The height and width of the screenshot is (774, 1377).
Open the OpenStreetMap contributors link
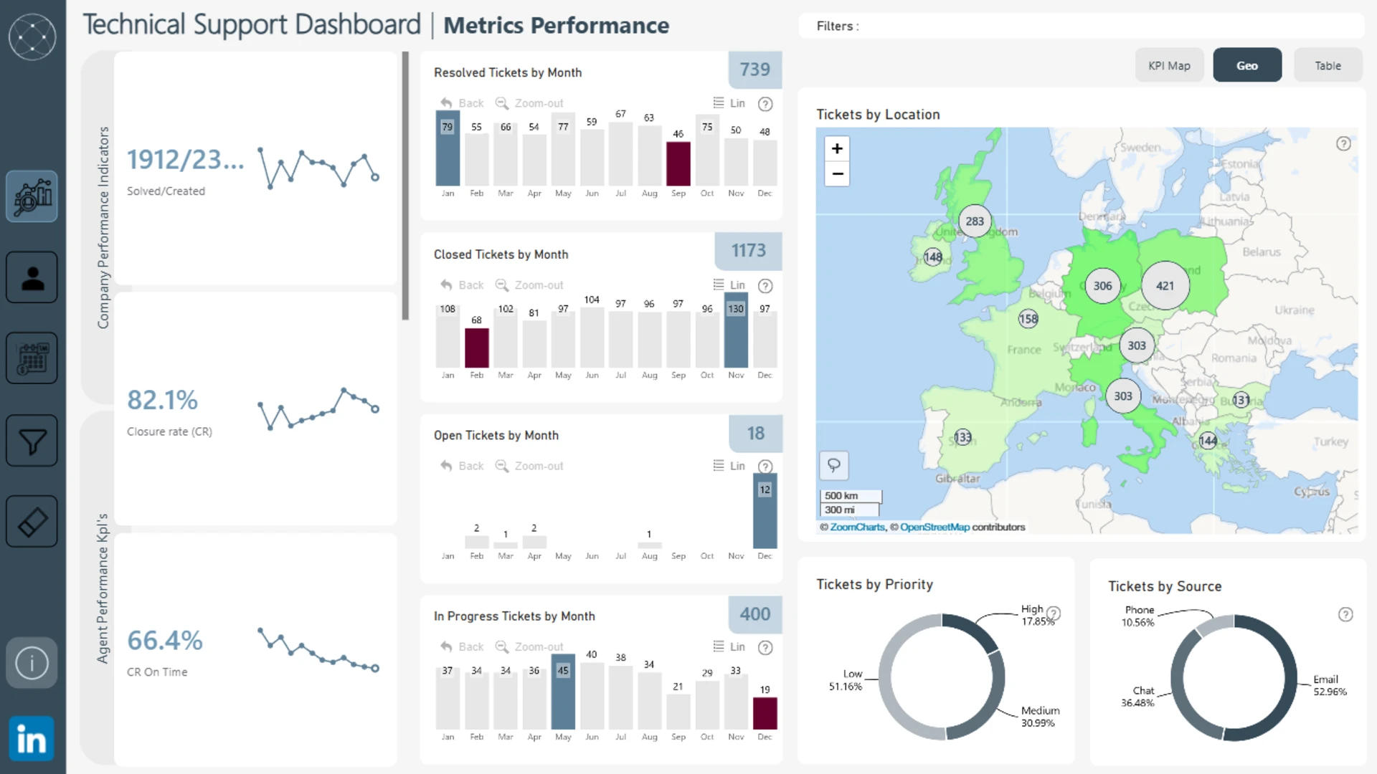[x=934, y=527]
